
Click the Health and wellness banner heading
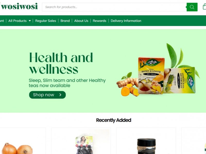(61, 63)
